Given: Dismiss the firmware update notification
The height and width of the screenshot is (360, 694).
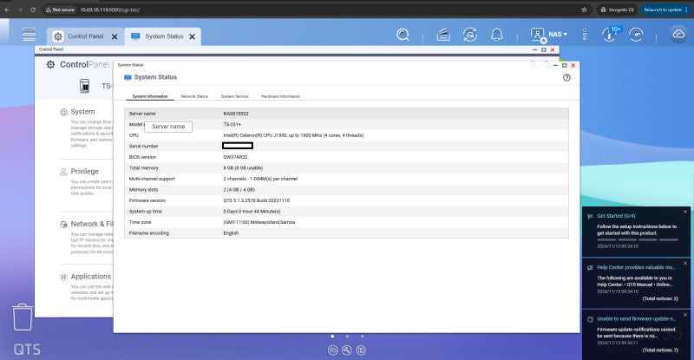Looking at the screenshot, I should [685, 314].
